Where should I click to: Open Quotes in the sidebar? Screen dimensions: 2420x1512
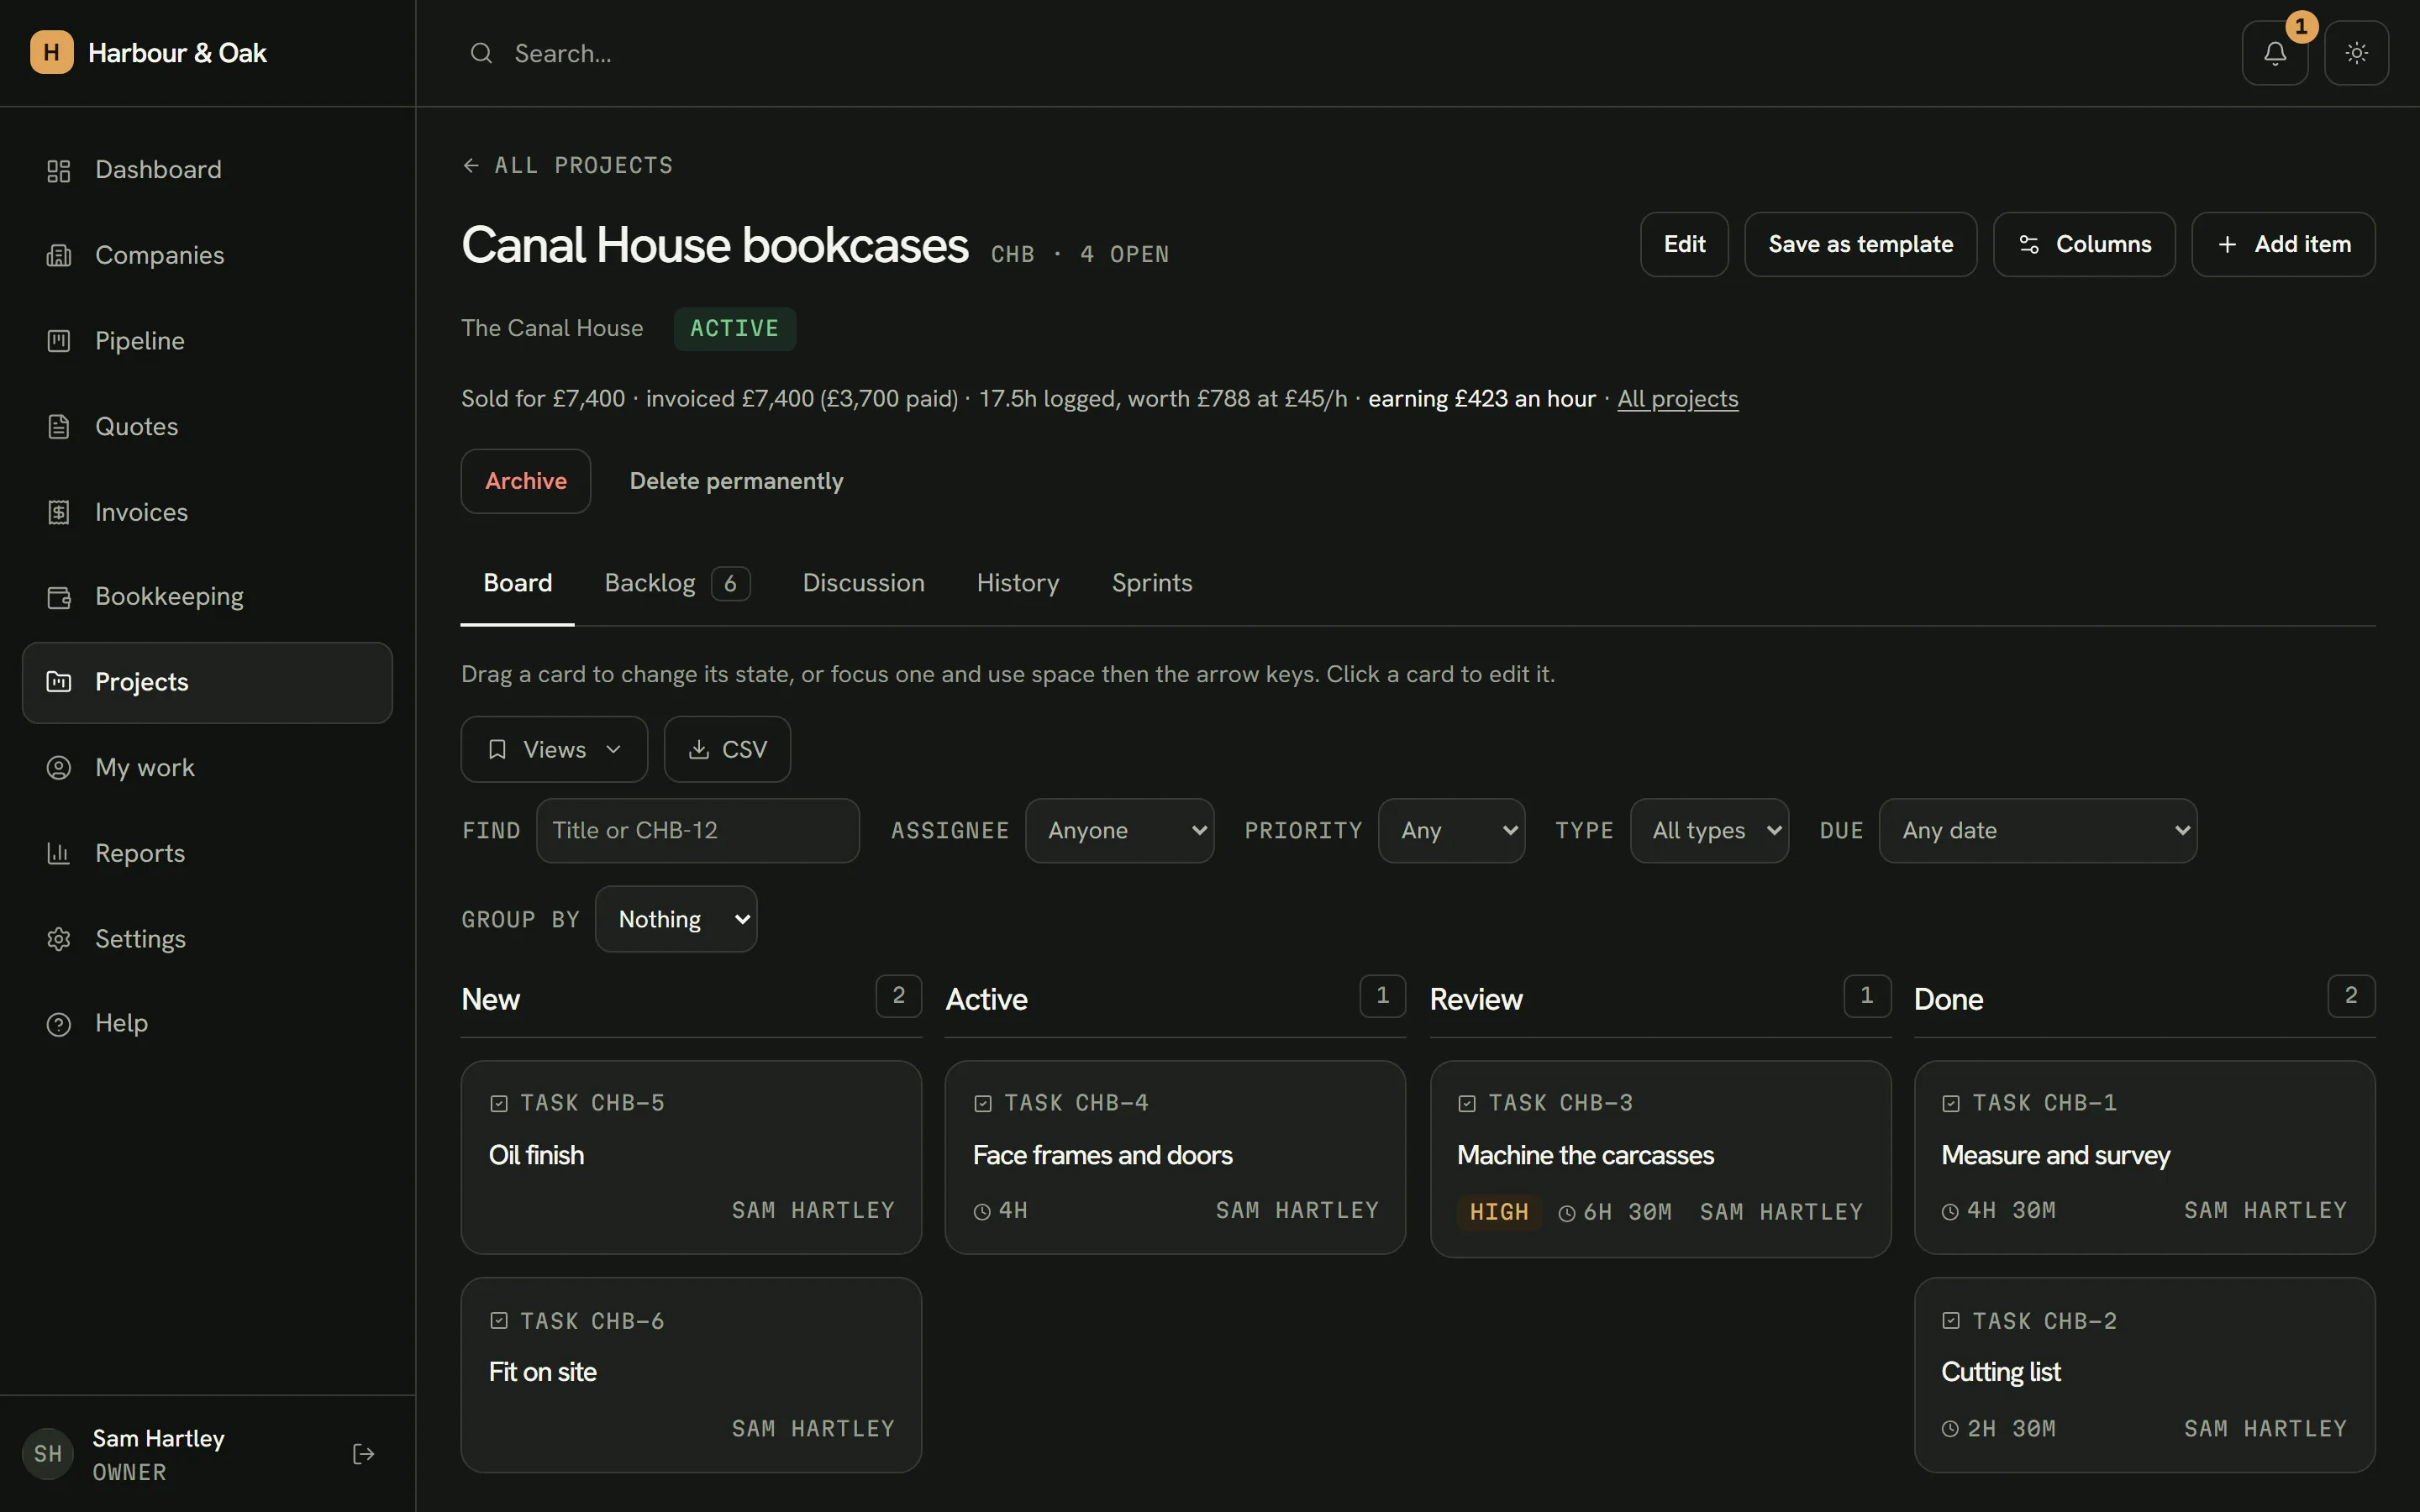pos(207,426)
